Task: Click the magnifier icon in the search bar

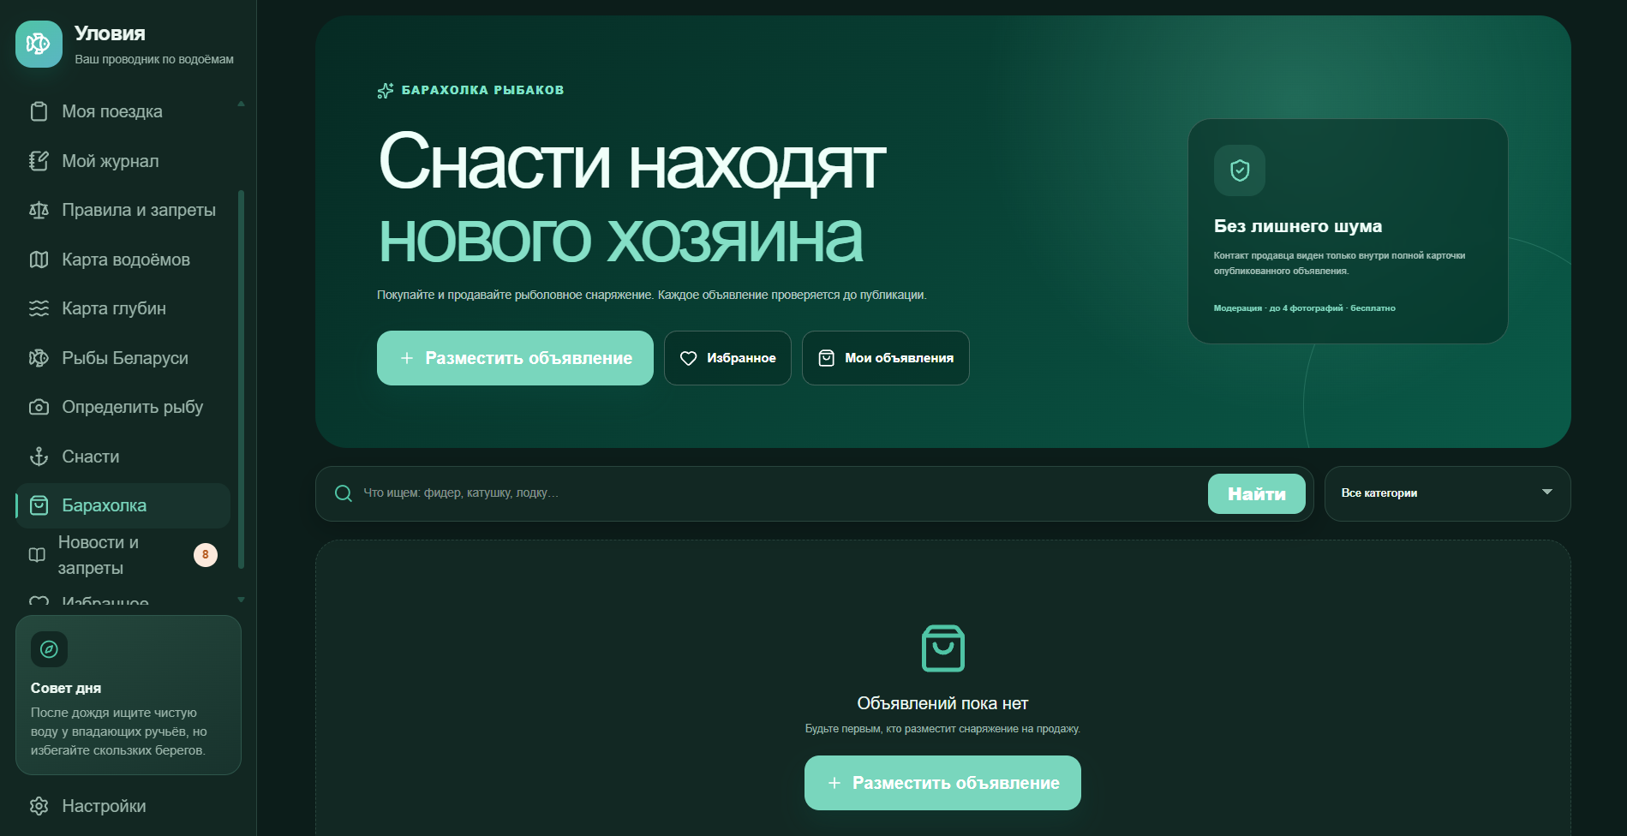Action: (344, 493)
